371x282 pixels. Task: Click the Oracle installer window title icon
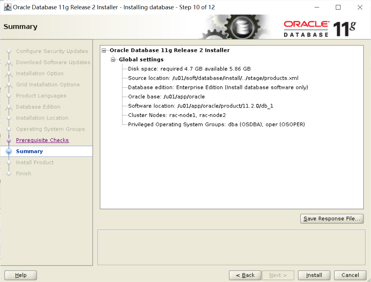7,7
